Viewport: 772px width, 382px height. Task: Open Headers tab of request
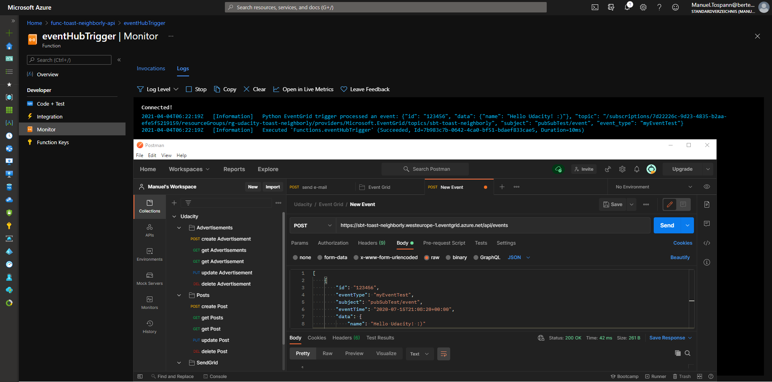372,243
